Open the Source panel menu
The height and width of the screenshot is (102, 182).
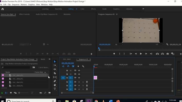click(15, 14)
